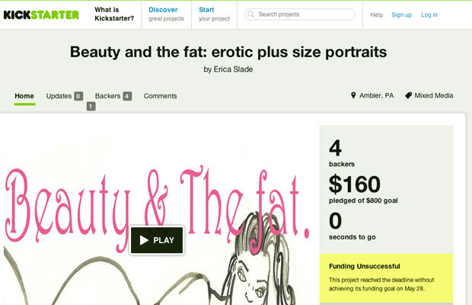Click the search magnifier icon
The image size is (472, 305).
point(251,14)
